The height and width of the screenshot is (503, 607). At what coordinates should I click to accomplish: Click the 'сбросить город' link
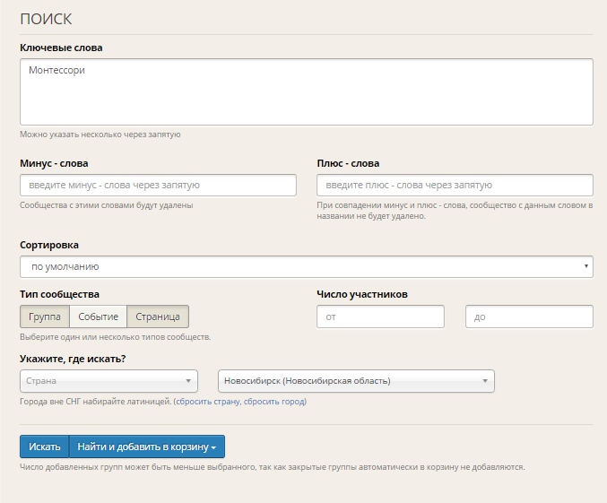click(274, 402)
